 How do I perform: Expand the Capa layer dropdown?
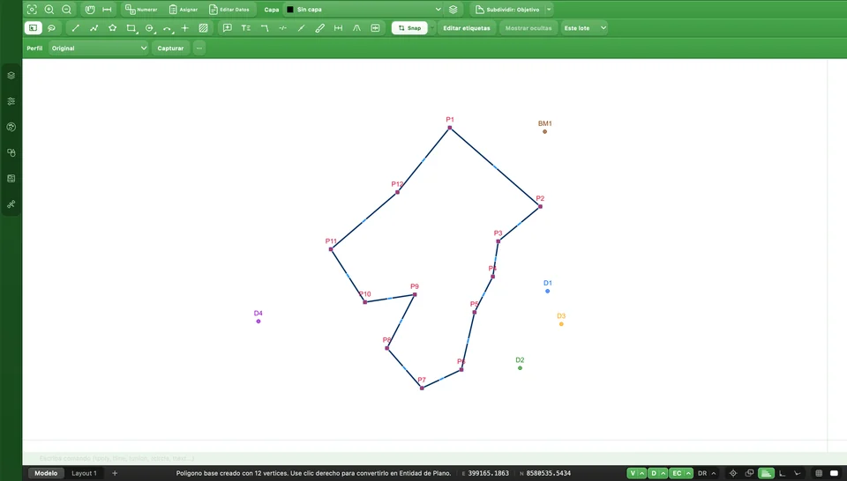[364, 9]
